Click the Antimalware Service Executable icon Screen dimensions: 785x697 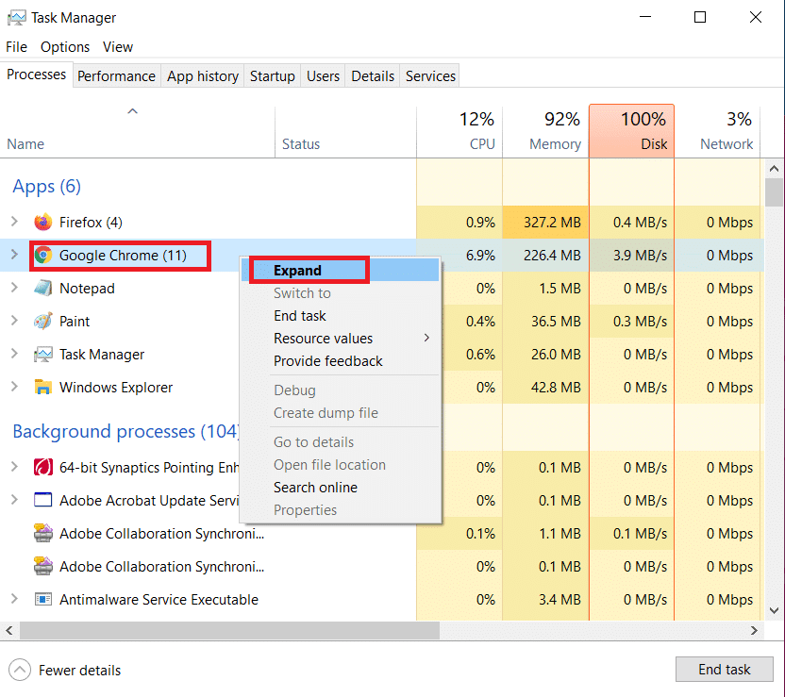tap(42, 599)
